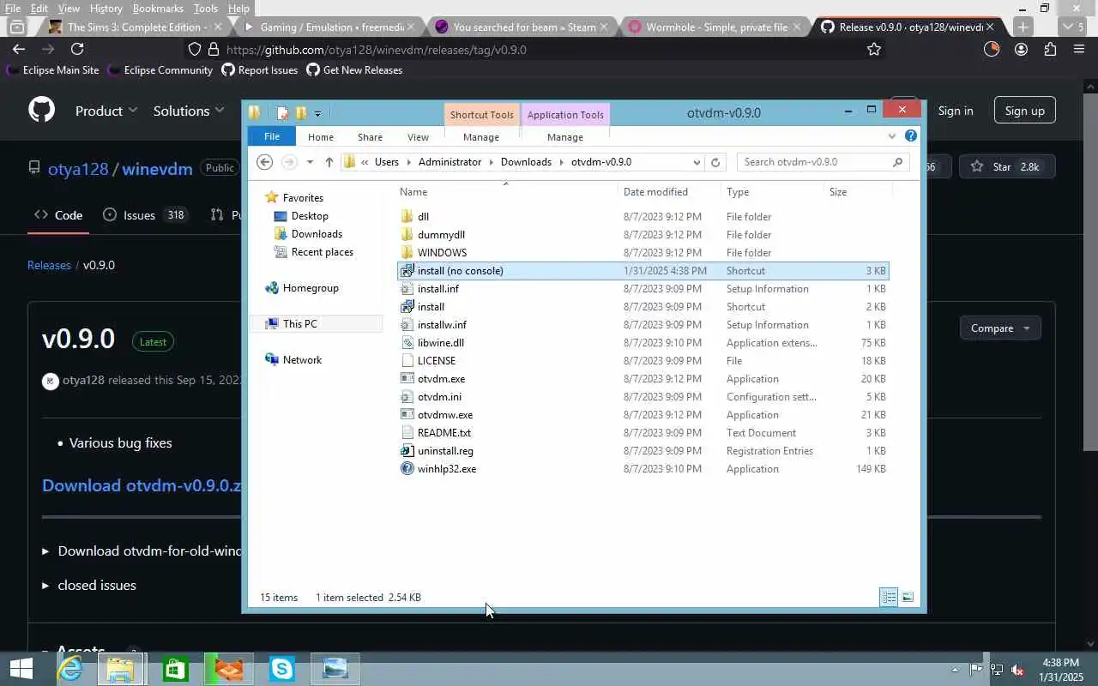Select Downloads in Favorites pane
The width and height of the screenshot is (1098, 686).
tap(317, 234)
